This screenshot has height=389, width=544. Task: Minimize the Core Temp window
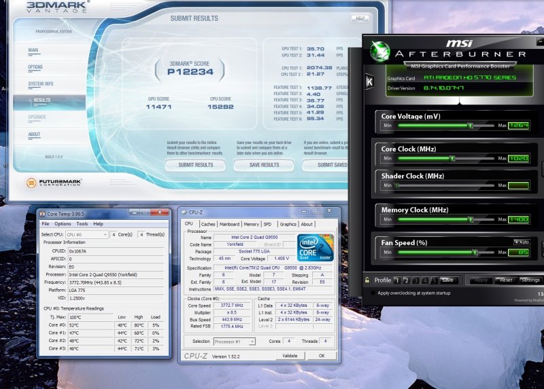click(134, 212)
